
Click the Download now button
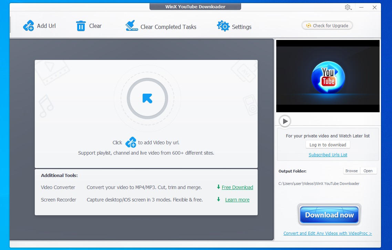coord(329,215)
